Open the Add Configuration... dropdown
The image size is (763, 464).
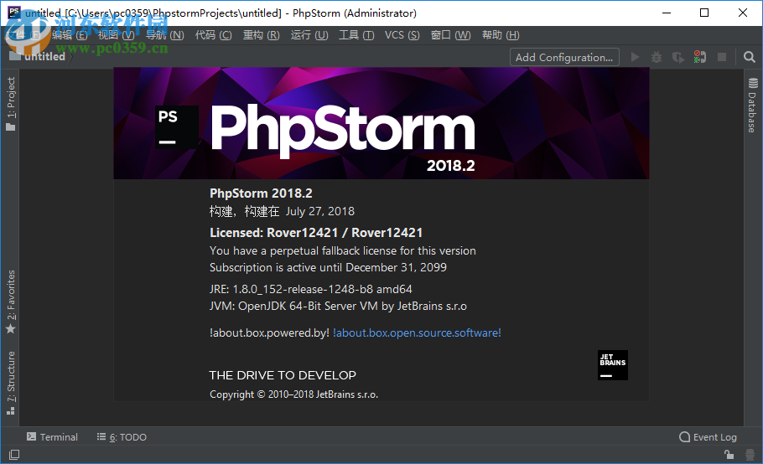pyautogui.click(x=564, y=57)
